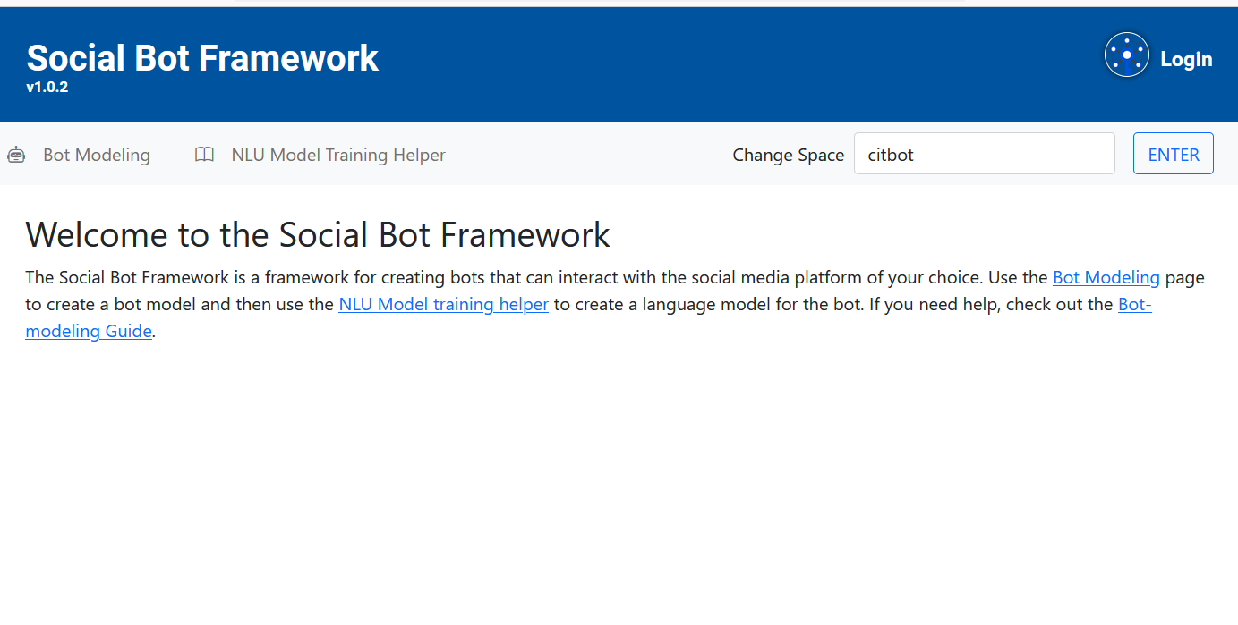Click the robot icon beside Bot Modeling
This screenshot has height=625, width=1238.
(16, 155)
